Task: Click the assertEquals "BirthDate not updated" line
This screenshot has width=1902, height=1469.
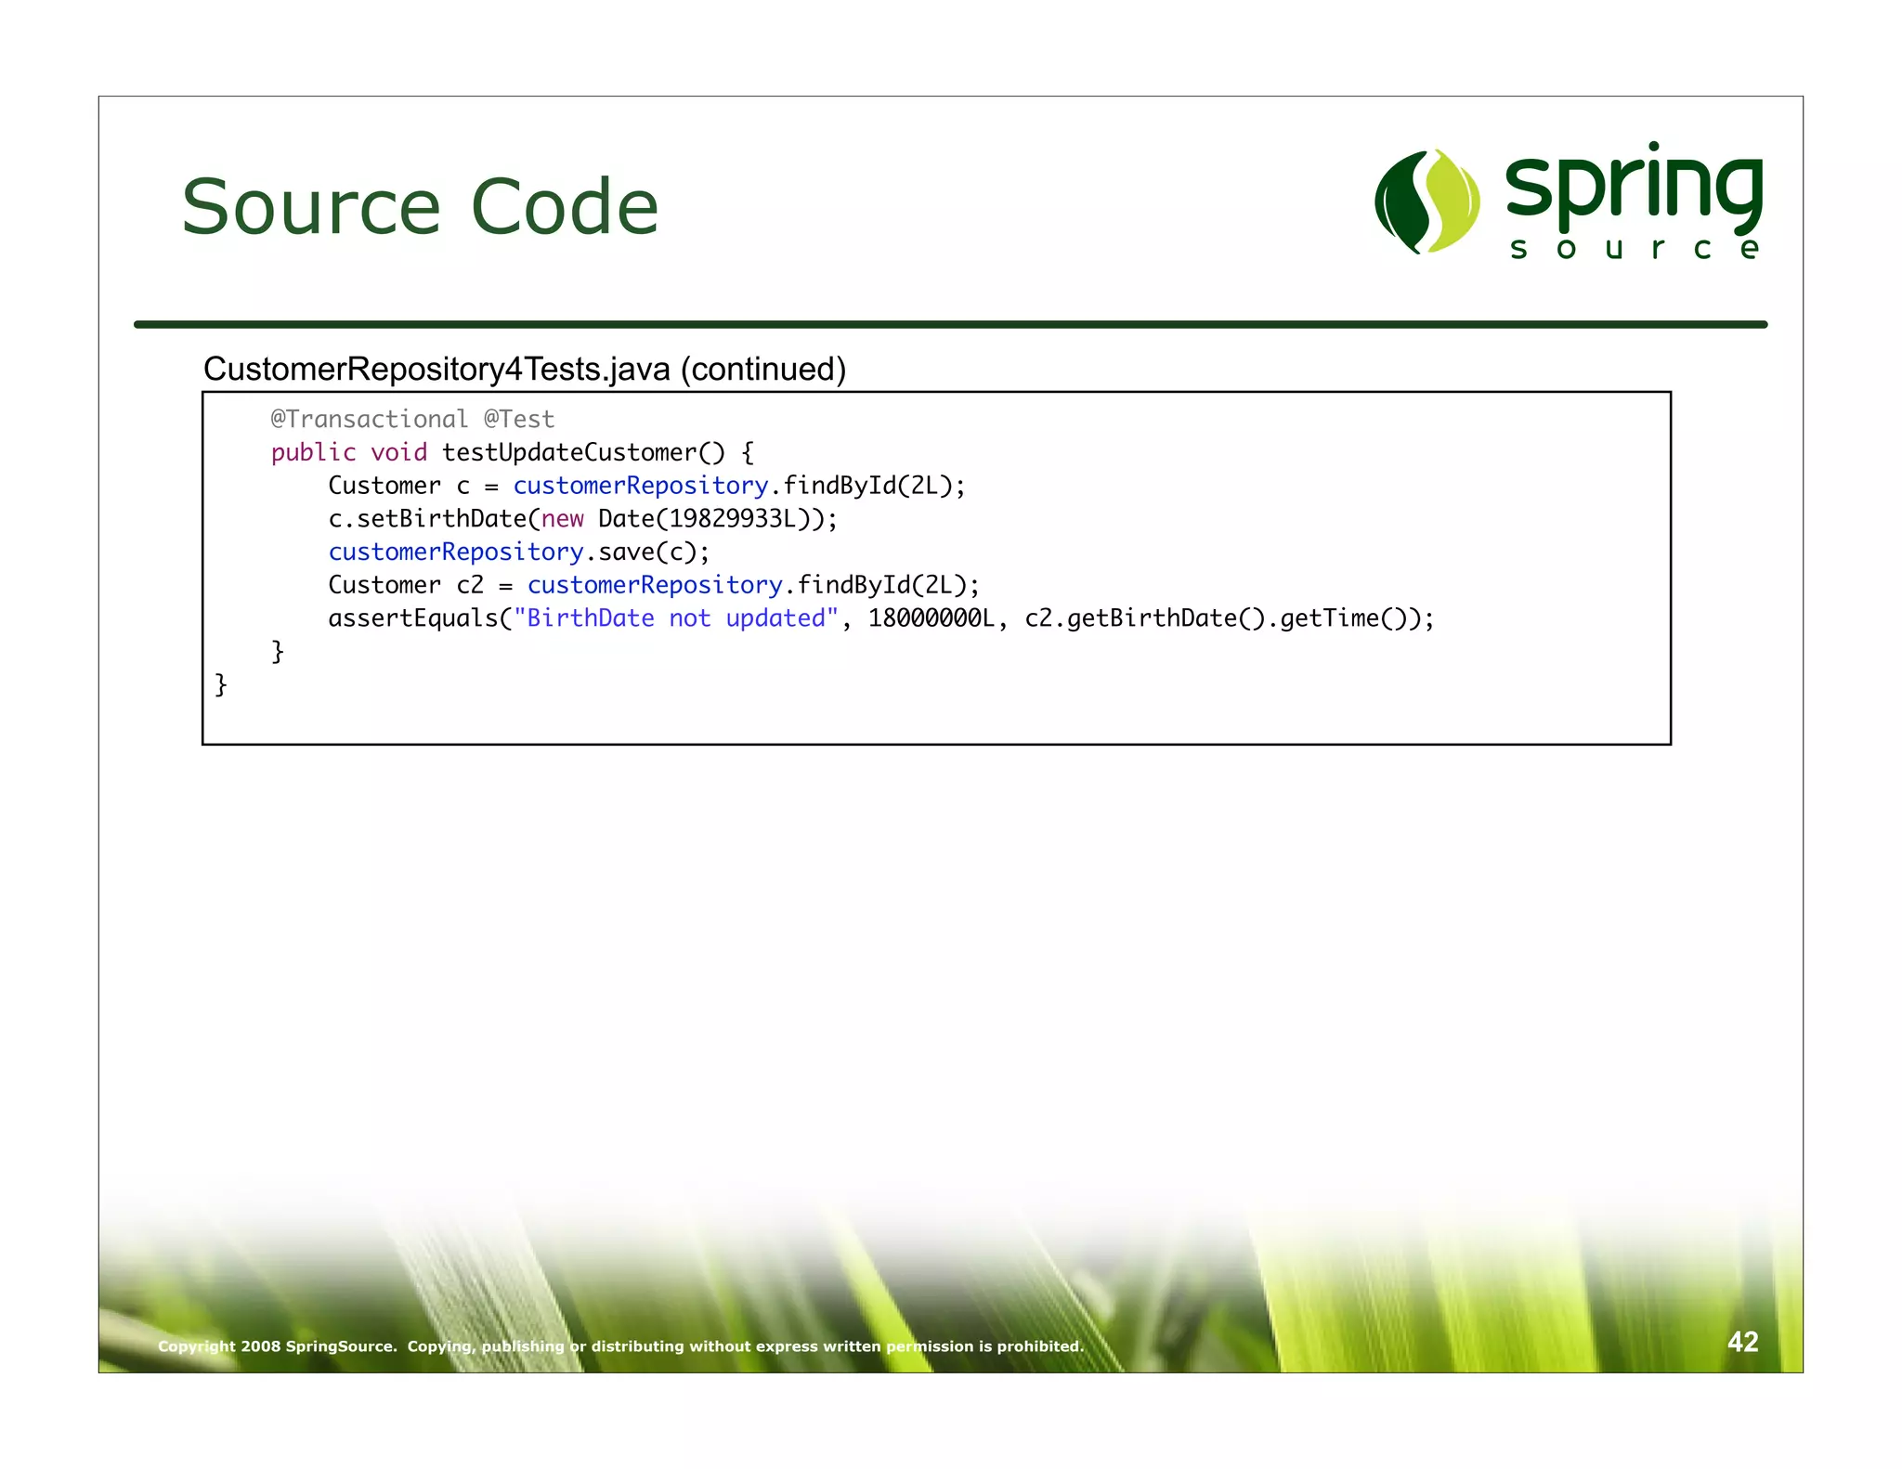Action: (x=881, y=618)
